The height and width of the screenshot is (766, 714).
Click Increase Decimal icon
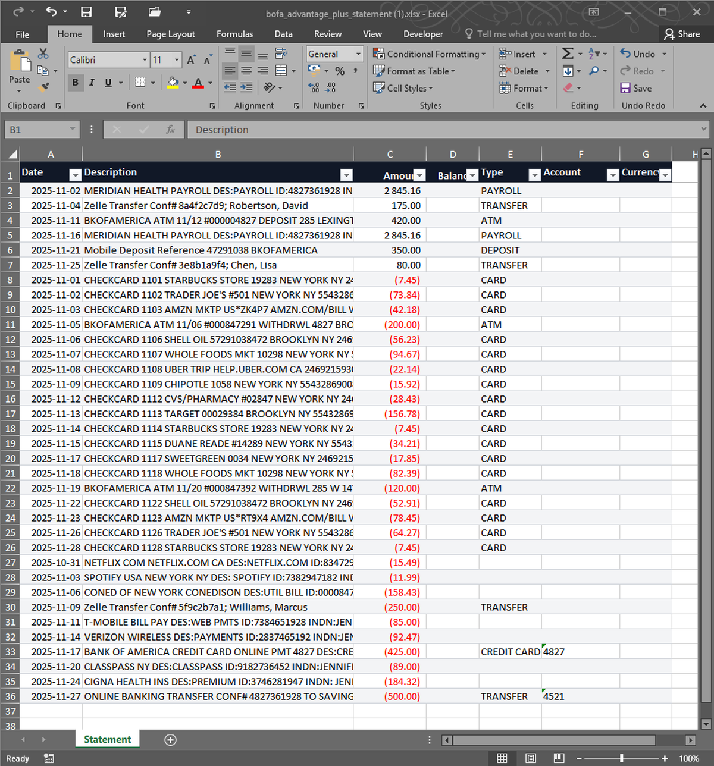(314, 87)
